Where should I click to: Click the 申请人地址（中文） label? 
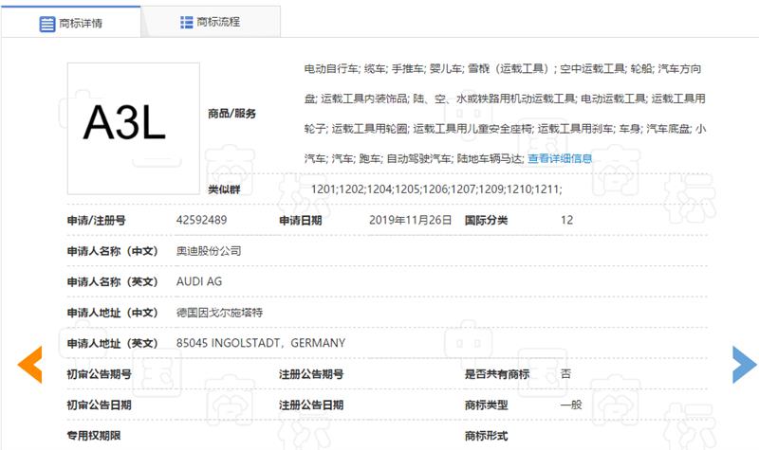click(113, 313)
